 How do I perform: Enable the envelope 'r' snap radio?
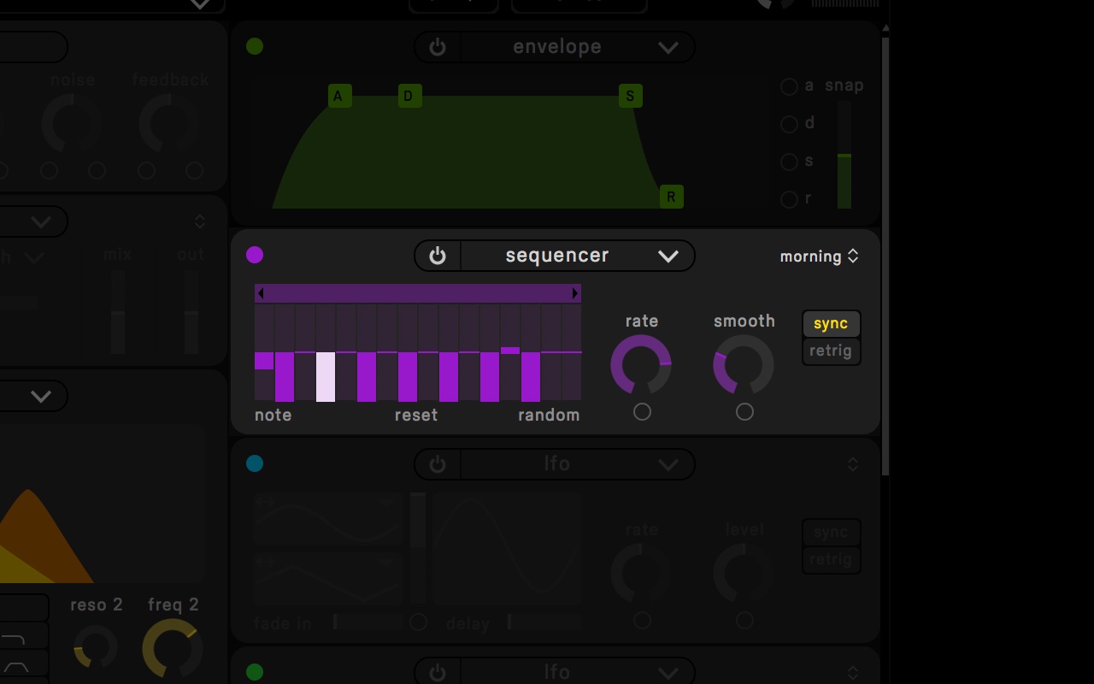click(x=790, y=199)
